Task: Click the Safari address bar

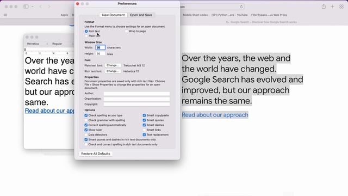Action: pyautogui.click(x=212, y=7)
